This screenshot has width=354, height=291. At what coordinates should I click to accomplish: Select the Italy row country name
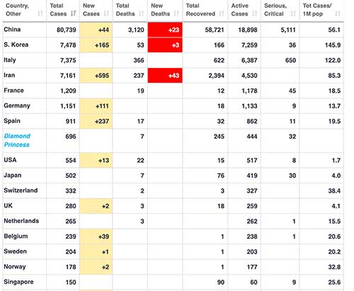pyautogui.click(x=10, y=60)
